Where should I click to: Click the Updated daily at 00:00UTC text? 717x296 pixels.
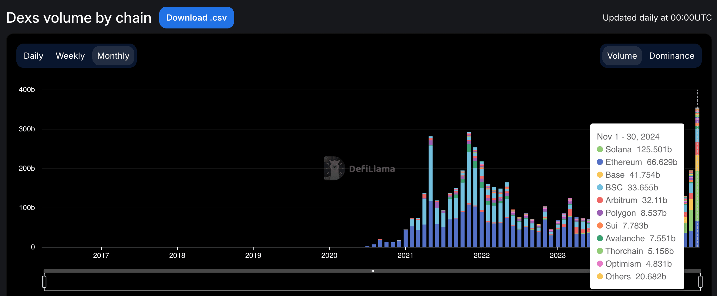tap(657, 18)
